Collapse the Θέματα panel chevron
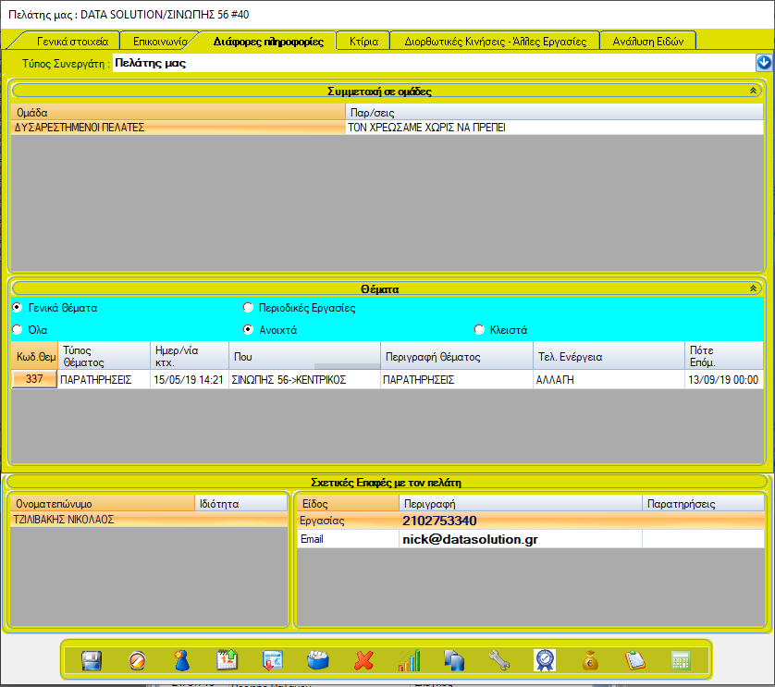This screenshot has width=775, height=687. [753, 288]
